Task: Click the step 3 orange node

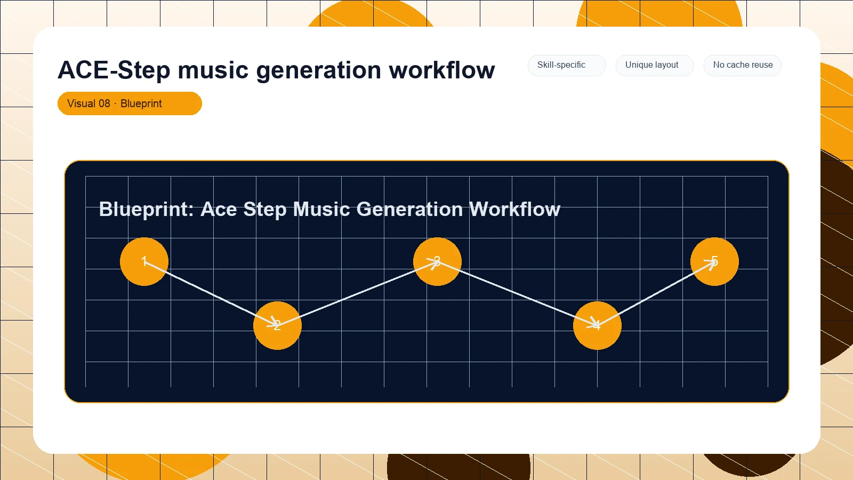Action: [437, 261]
